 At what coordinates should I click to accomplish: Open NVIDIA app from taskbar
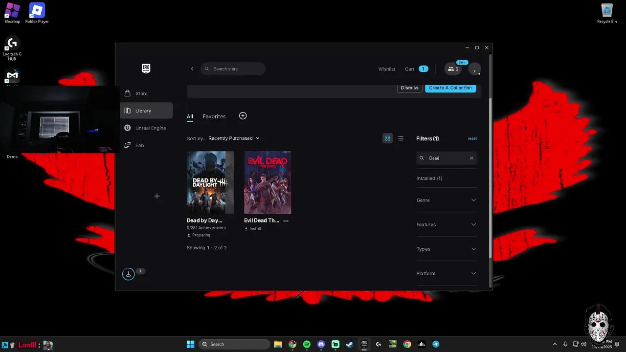click(393, 344)
